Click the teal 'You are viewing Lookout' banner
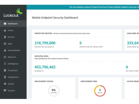The height and width of the screenshot is (104, 139). 83,7
